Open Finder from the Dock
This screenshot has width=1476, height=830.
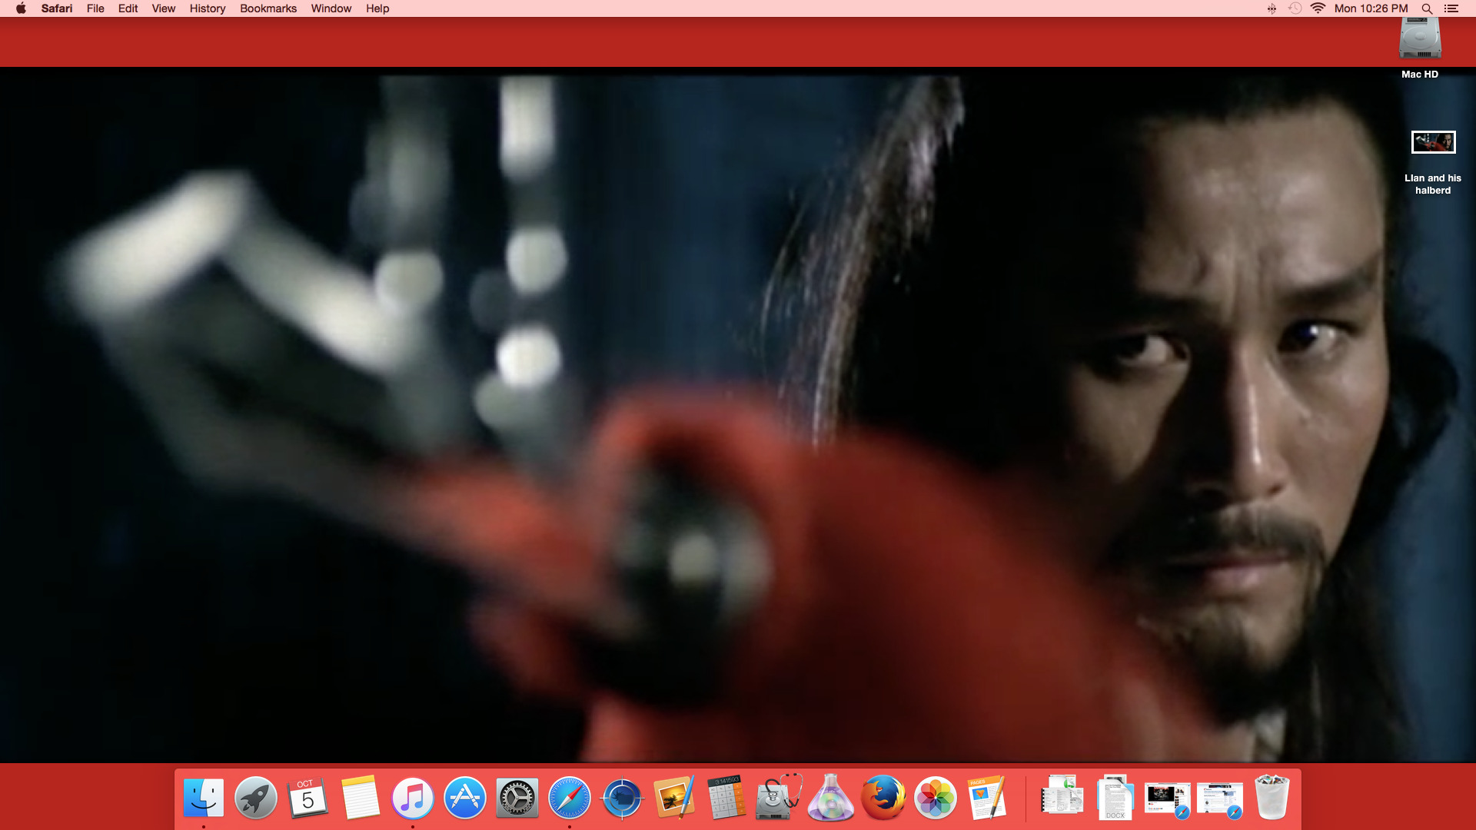click(x=204, y=798)
